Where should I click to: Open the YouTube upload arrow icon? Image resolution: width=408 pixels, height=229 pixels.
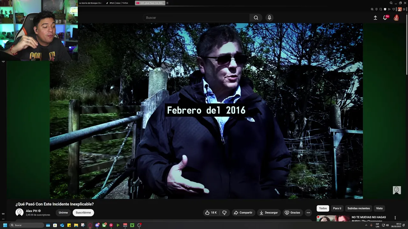[x=375, y=18]
